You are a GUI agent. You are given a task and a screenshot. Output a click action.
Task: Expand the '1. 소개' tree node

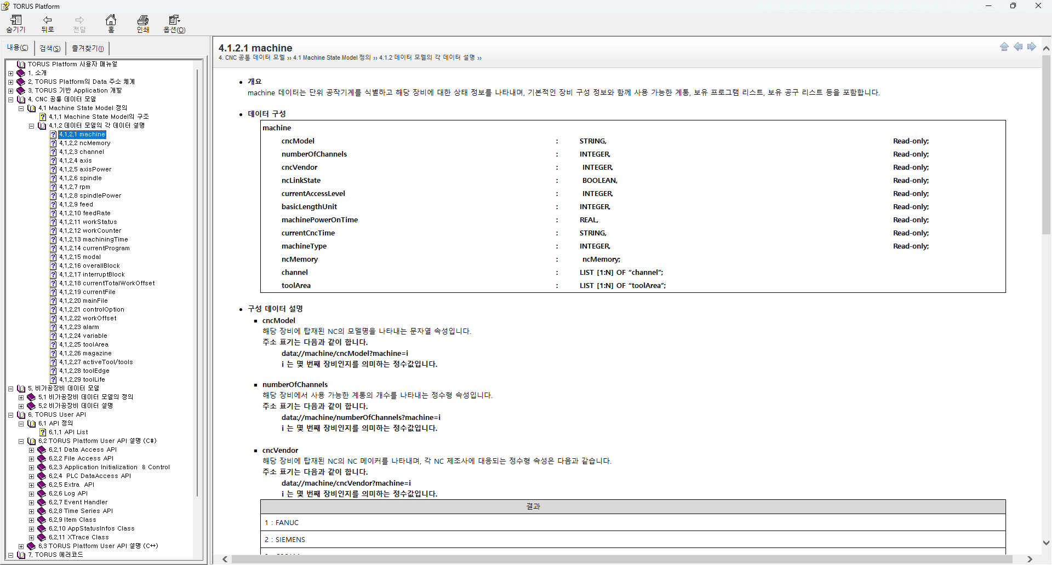[x=10, y=73]
